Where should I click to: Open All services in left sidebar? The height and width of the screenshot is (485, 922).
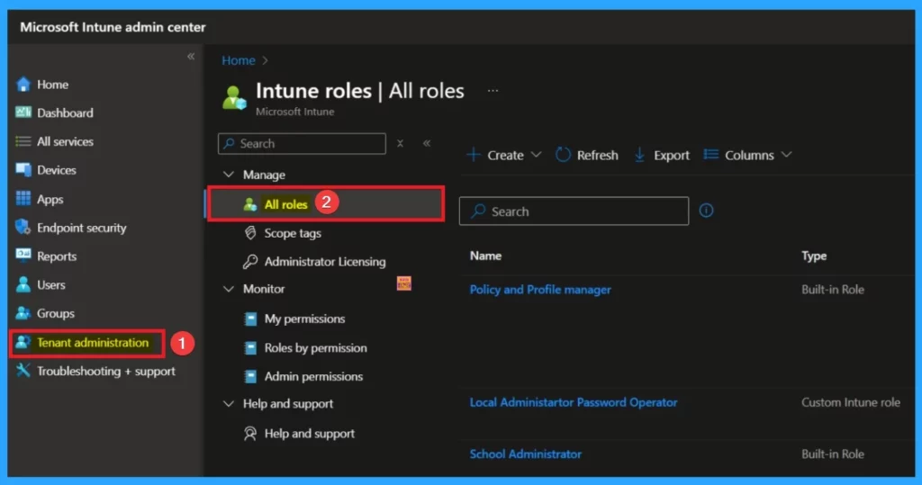click(65, 141)
